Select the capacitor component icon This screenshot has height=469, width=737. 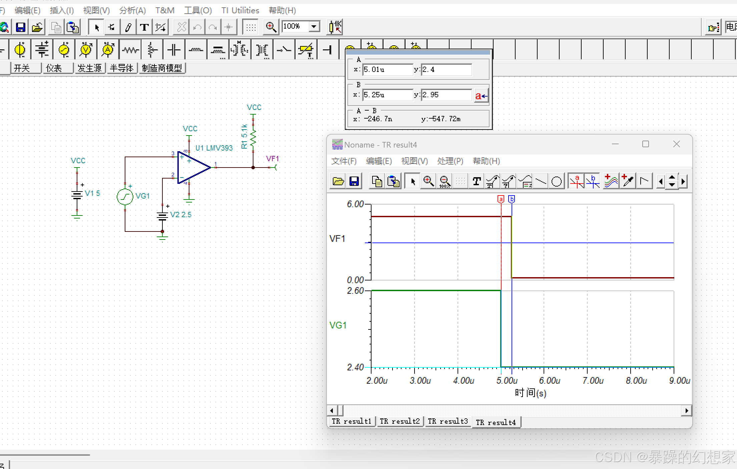(x=174, y=50)
